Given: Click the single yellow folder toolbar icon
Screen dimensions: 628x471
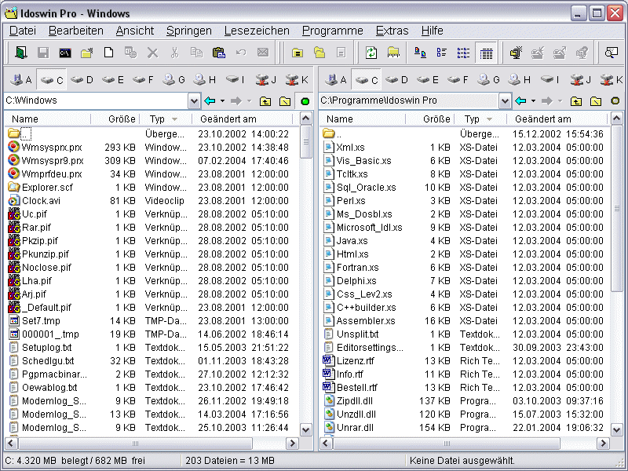Looking at the screenshot, I should (x=298, y=53).
